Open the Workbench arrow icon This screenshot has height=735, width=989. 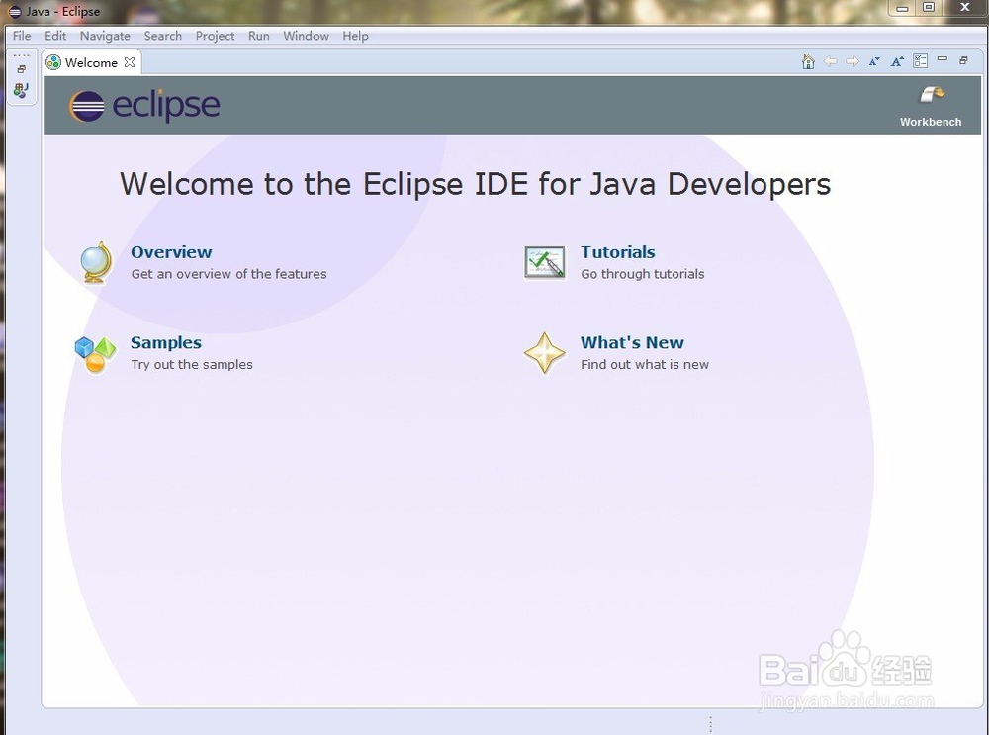coord(932,95)
